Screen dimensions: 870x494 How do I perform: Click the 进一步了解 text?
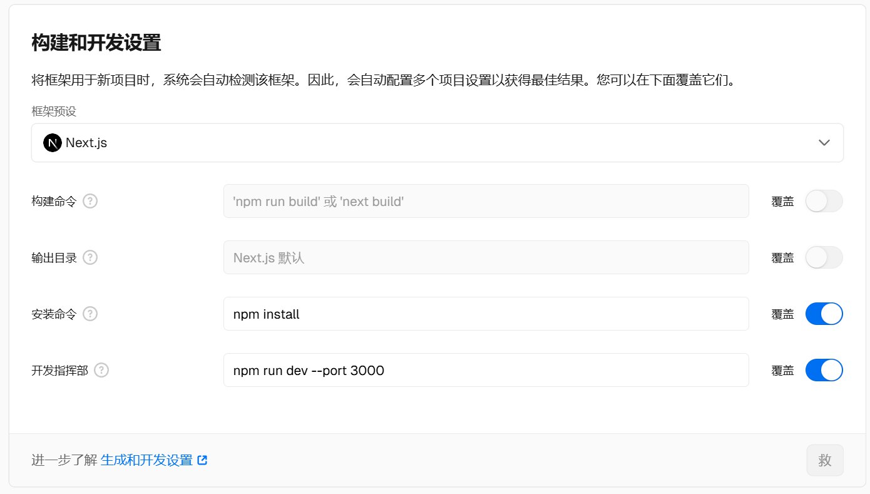tap(64, 460)
